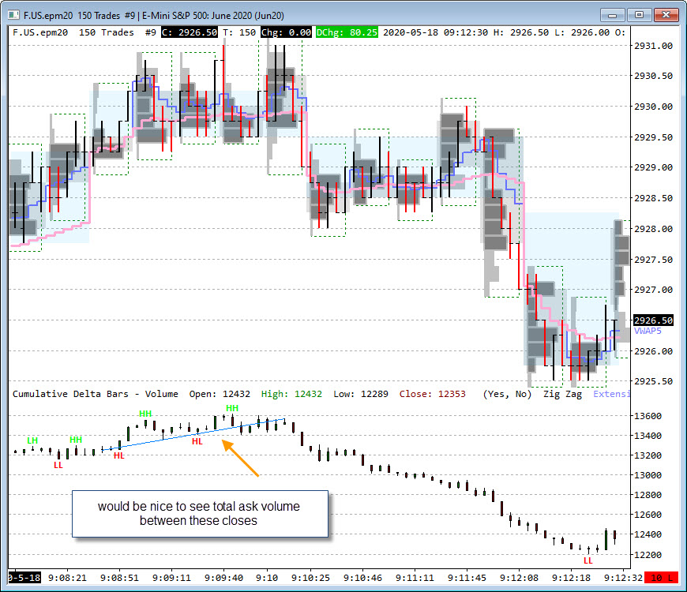
Task: Click 'Cumulative Delta Bars - Volume' study title
Action: click(95, 394)
